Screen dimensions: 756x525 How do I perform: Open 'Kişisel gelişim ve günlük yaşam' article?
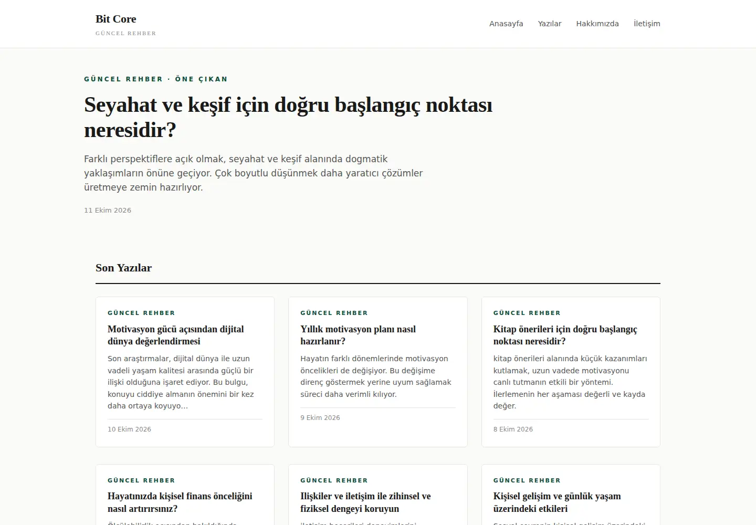click(x=557, y=502)
